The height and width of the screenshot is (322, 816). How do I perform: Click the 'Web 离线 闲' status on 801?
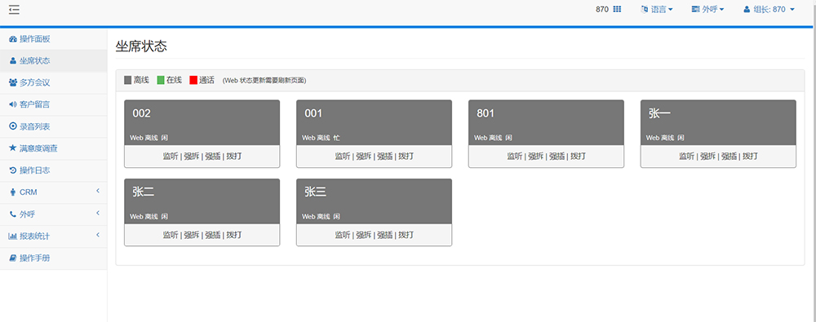pyautogui.click(x=493, y=138)
